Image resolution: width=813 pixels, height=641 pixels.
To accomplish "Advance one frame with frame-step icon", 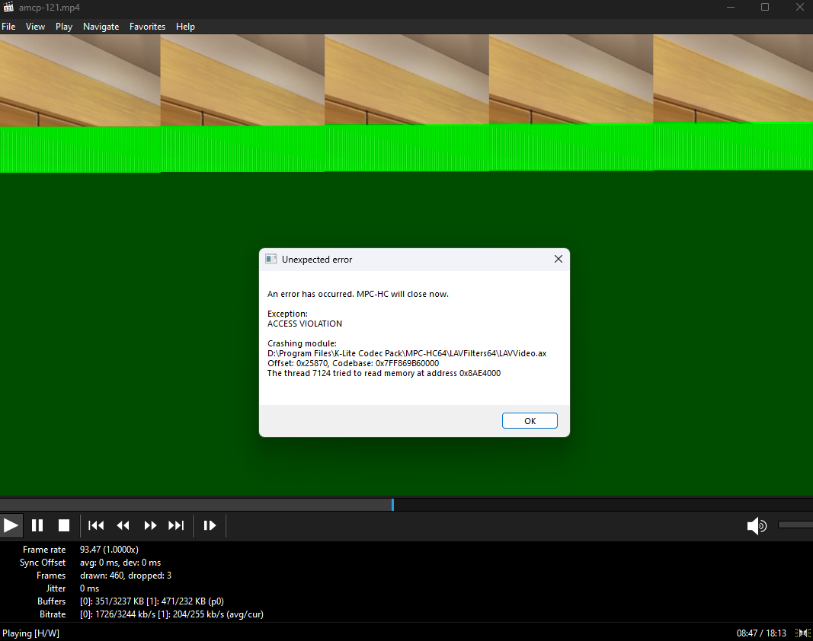I will click(210, 525).
